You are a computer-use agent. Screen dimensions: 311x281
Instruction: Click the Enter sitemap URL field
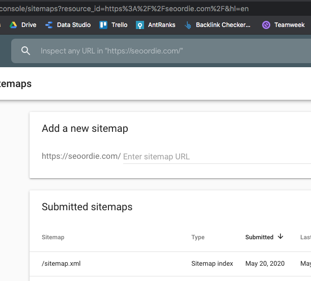tap(217, 157)
